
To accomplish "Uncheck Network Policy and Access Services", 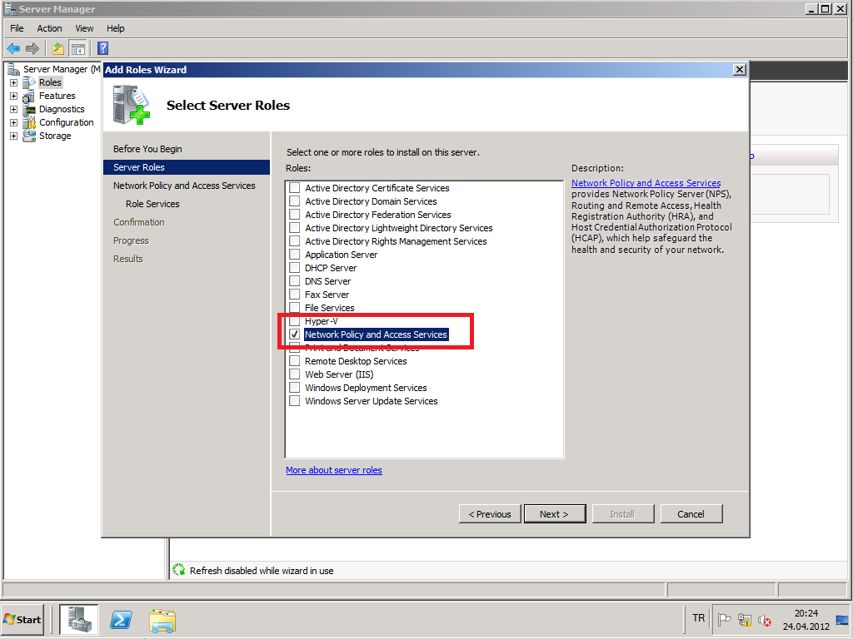I will [x=294, y=334].
